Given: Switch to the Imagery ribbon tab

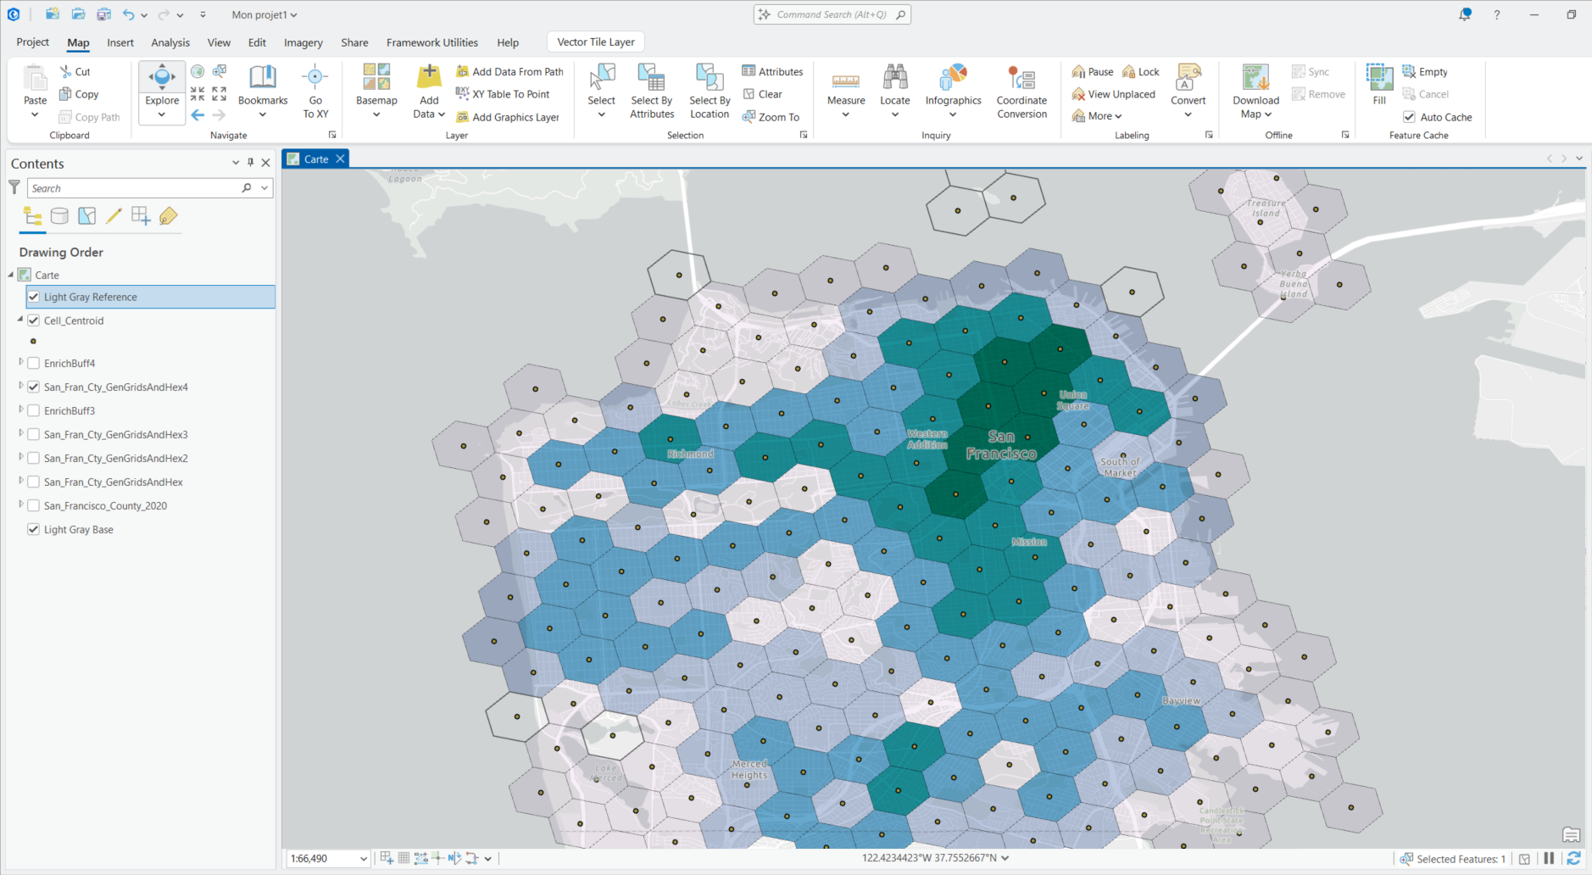Looking at the screenshot, I should click(x=303, y=42).
